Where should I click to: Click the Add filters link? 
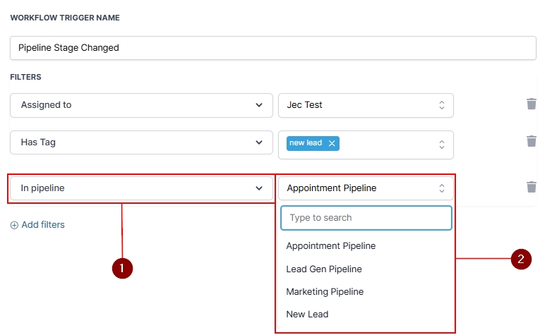(x=42, y=225)
